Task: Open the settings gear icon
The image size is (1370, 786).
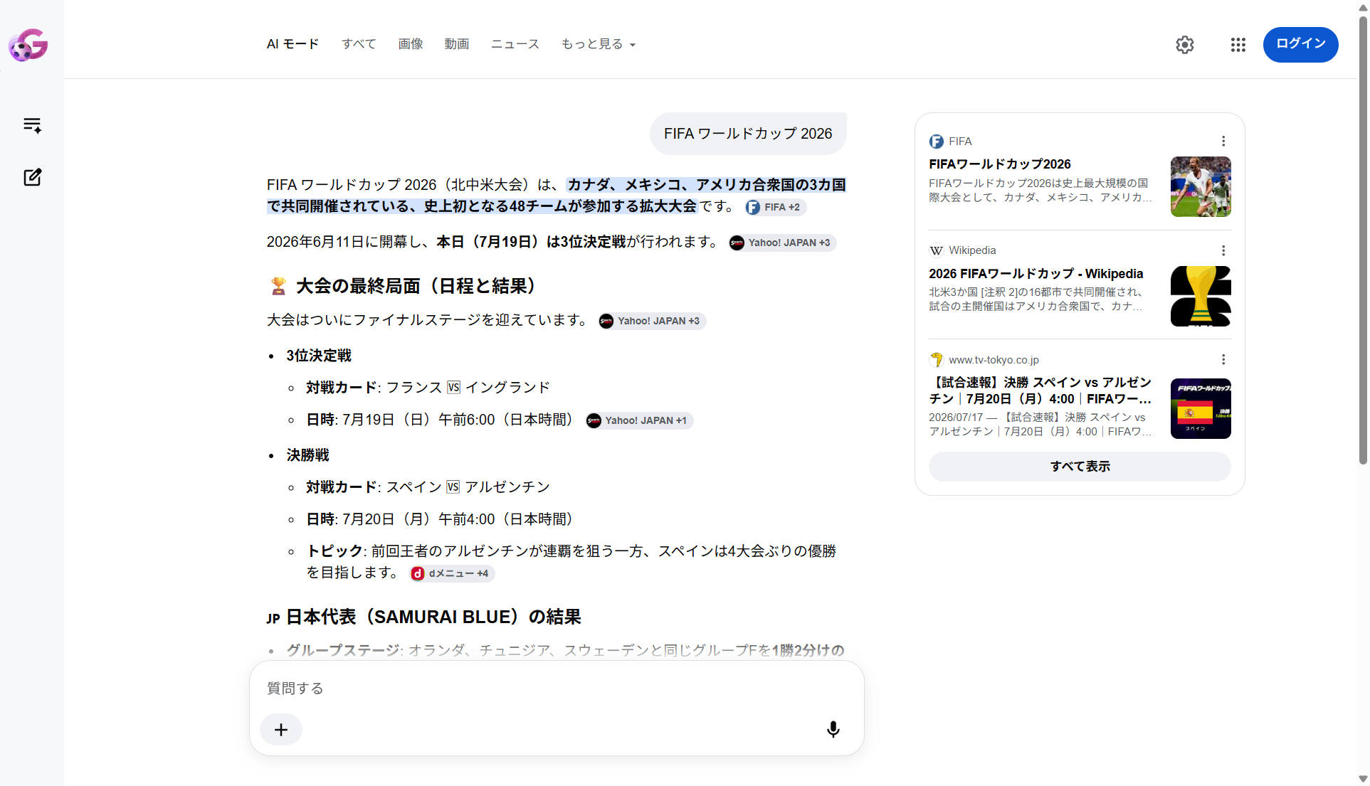Action: click(x=1185, y=45)
